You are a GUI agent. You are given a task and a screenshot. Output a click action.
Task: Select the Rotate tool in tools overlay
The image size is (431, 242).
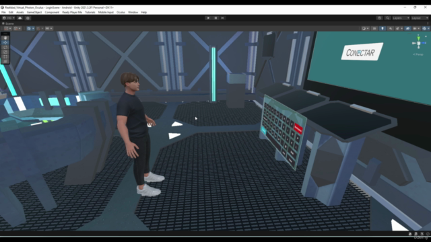[x=5, y=47]
